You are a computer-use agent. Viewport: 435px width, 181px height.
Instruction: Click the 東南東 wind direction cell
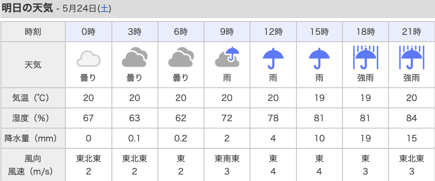(x=227, y=159)
